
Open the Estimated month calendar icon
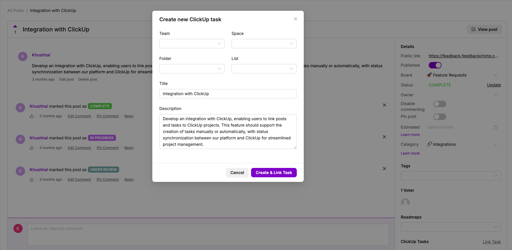(x=495, y=127)
